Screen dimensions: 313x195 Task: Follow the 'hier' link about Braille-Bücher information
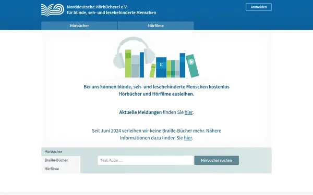188,138
